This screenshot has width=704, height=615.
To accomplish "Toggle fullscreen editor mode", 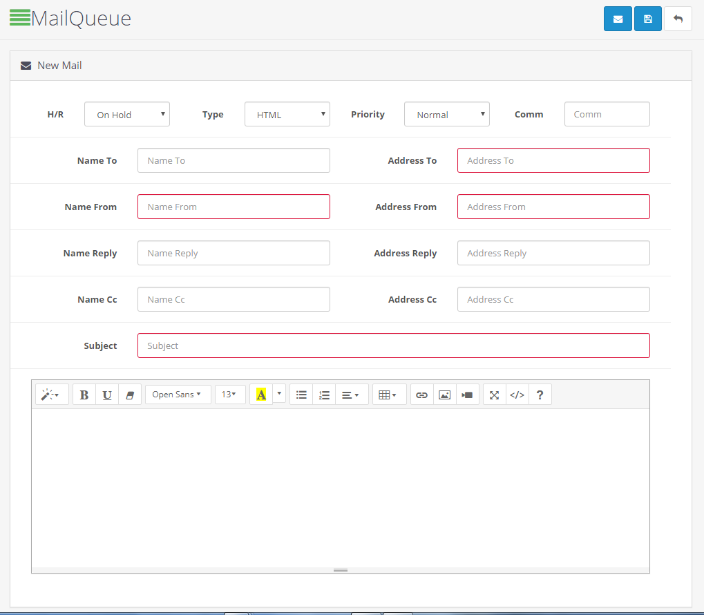I will [x=495, y=395].
